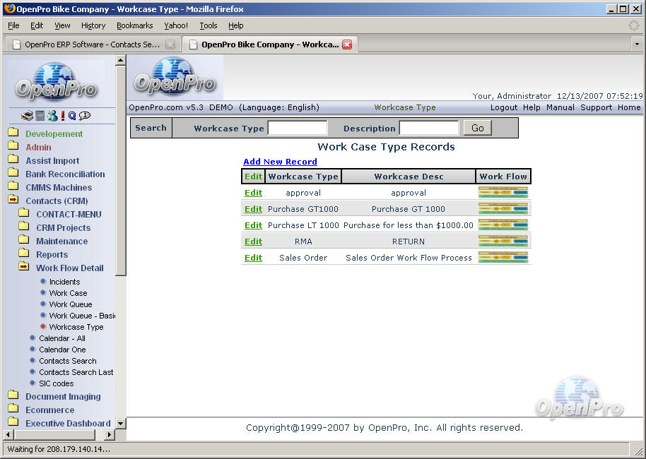Click Add New Record link

(x=280, y=162)
